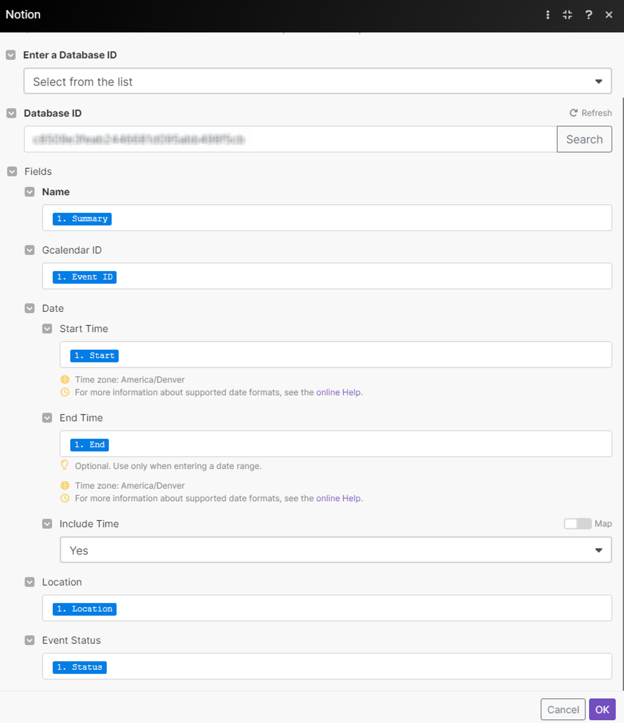The image size is (624, 723).
Task: Click the Search button for Database ID
Action: (x=584, y=139)
